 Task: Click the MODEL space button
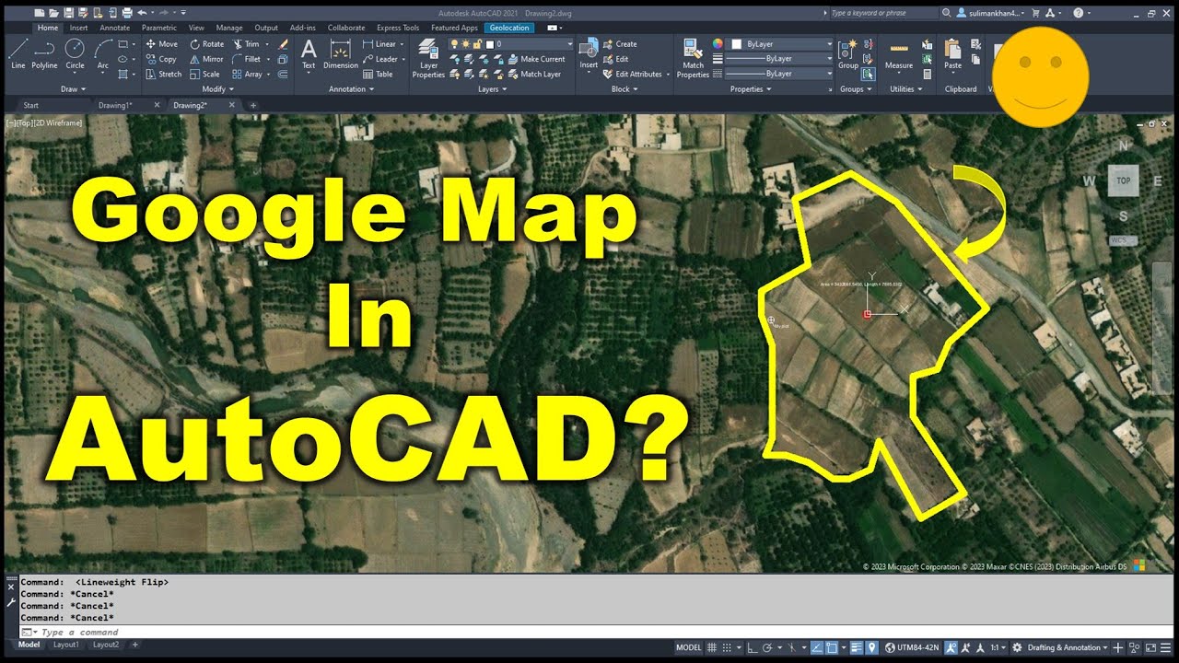pos(689,647)
